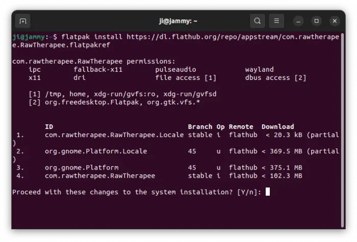Click the Branch column header

(200, 126)
